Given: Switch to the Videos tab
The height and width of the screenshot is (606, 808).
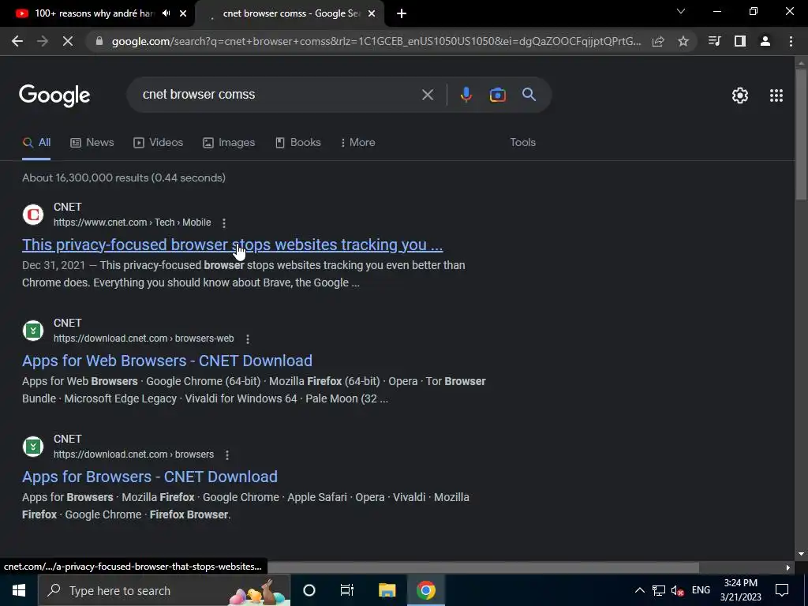Looking at the screenshot, I should (158, 143).
